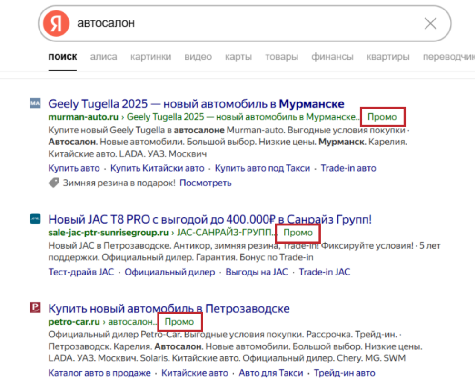476x387 pixels.
Task: Click the "Тест-драйв JAC" sitelink
Action: coord(81,272)
